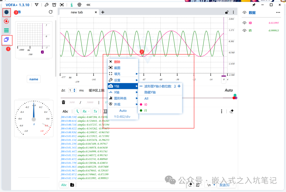Open the receive area vertical dots menu
The width and height of the screenshot is (286, 192).
coord(222,111)
